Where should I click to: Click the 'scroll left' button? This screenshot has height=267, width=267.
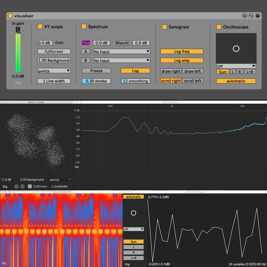(193, 81)
